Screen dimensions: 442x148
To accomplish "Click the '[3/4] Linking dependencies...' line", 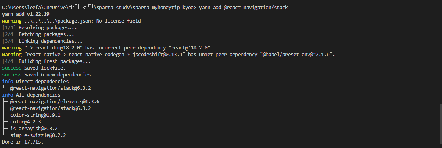I will pyautogui.click(x=42, y=41).
